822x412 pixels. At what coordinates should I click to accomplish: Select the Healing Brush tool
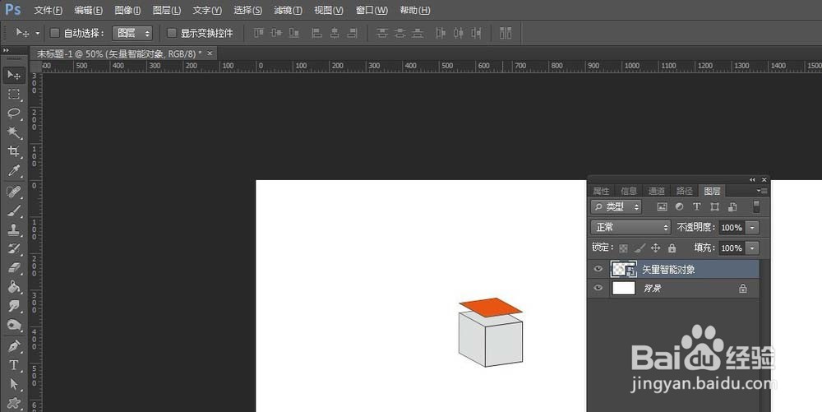[14, 192]
